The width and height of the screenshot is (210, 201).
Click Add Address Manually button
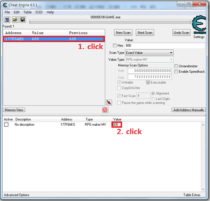tap(189, 110)
